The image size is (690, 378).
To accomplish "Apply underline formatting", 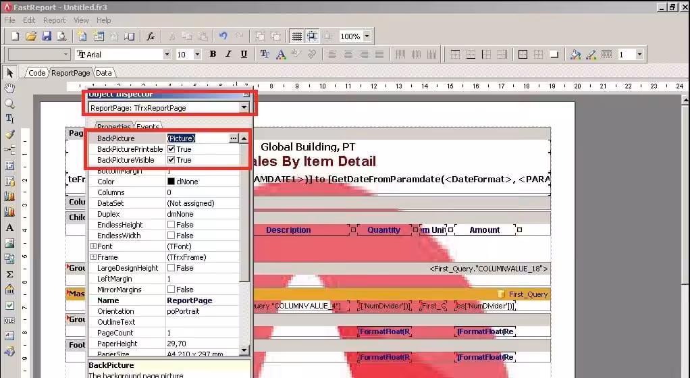I will pyautogui.click(x=244, y=54).
